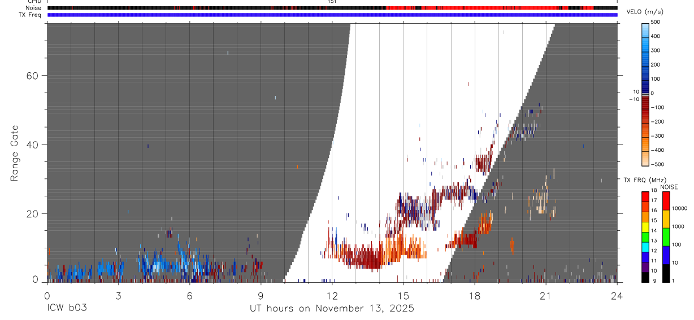Click the 151 CPID value above the plot
694x320 pixels.
pos(332,2)
